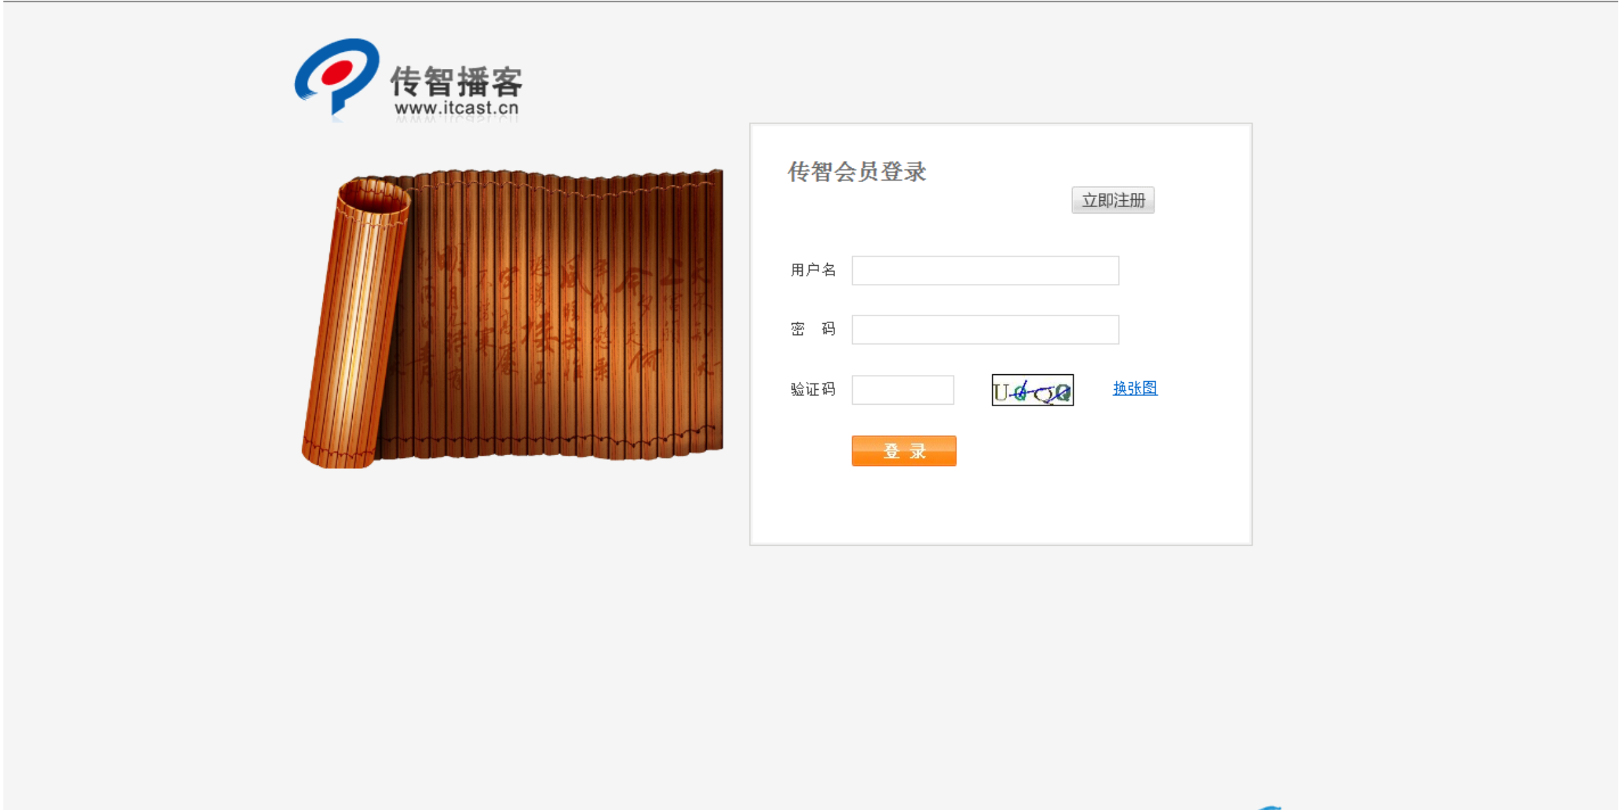
Task: Focus the 用户名 username field
Action: click(985, 270)
